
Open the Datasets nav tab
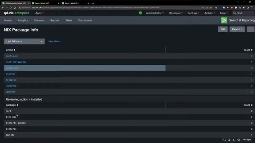pos(39,20)
